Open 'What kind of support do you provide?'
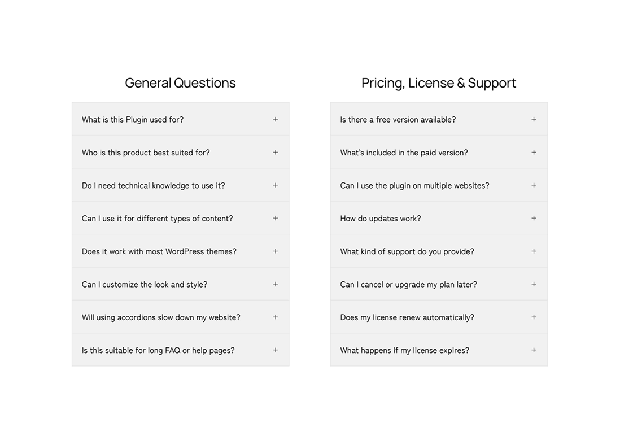The width and height of the screenshot is (620, 444). [407, 251]
